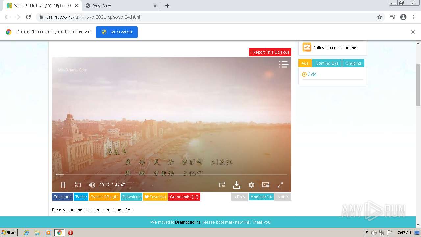Close the Press Allow tab

tap(155, 6)
